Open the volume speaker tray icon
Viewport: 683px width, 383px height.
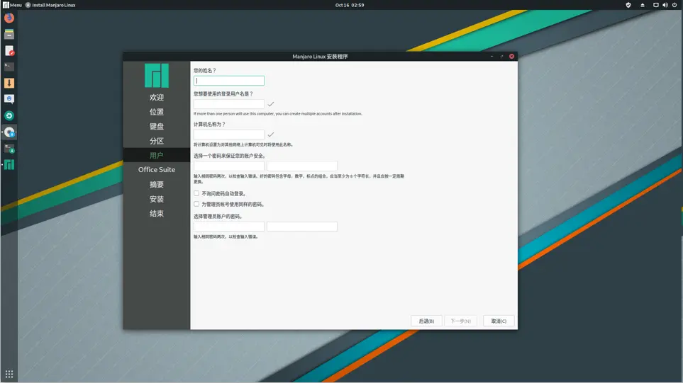pyautogui.click(x=665, y=5)
